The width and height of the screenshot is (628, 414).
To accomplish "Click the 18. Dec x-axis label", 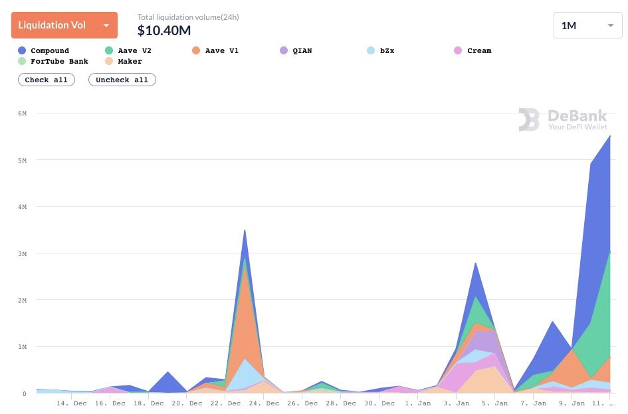I will 148,403.
